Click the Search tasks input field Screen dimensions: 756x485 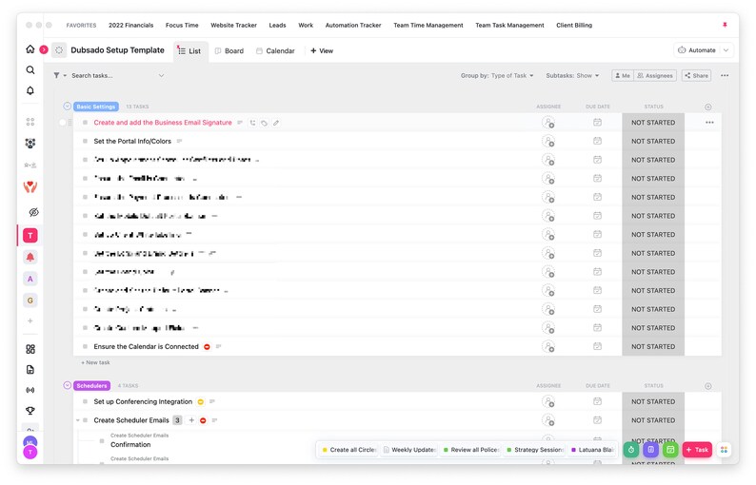pos(113,76)
